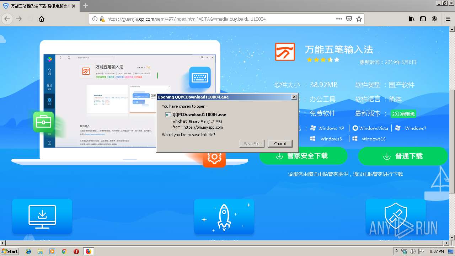Show hidden tray icons arrow
The width and height of the screenshot is (455, 256).
point(396,251)
